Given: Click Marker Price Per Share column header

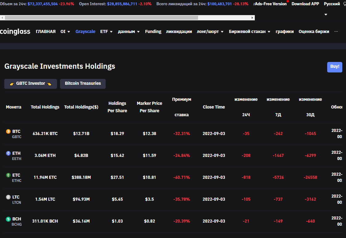Looking at the screenshot, I should [149, 107].
